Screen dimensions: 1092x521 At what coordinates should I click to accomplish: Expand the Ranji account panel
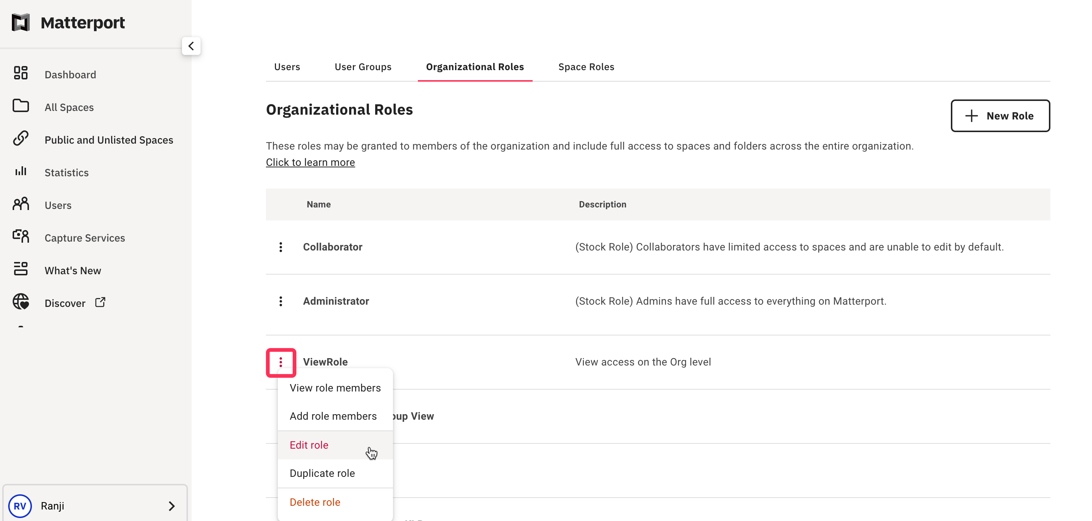pos(171,505)
